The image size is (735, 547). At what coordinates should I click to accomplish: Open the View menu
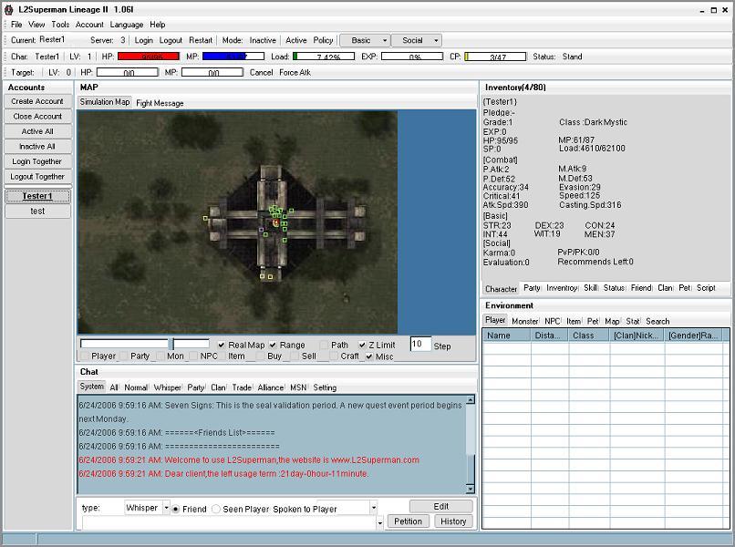click(36, 25)
